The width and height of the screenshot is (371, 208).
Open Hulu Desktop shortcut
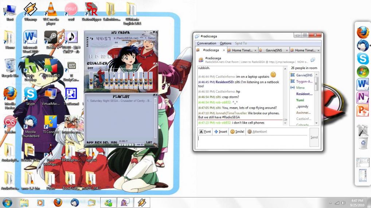pos(30,70)
